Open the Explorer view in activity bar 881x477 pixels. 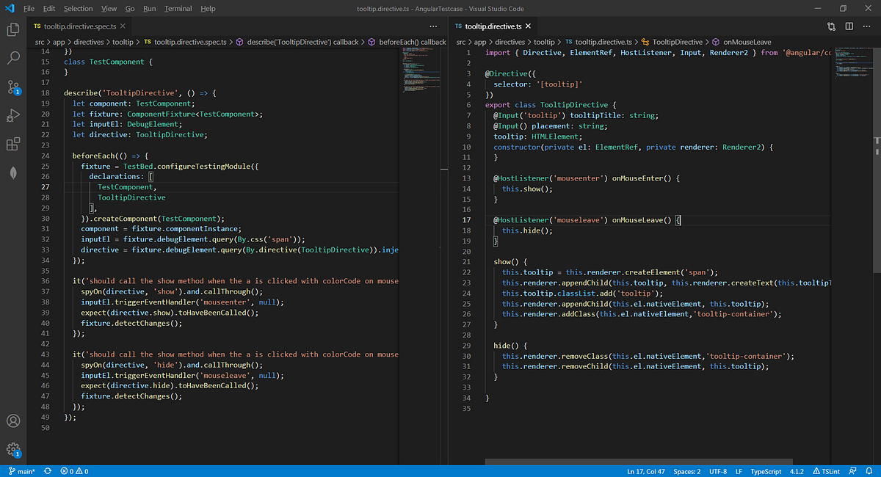pos(13,30)
